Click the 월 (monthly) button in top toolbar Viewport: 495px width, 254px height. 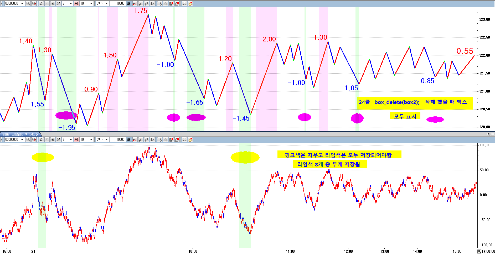coord(53,4)
